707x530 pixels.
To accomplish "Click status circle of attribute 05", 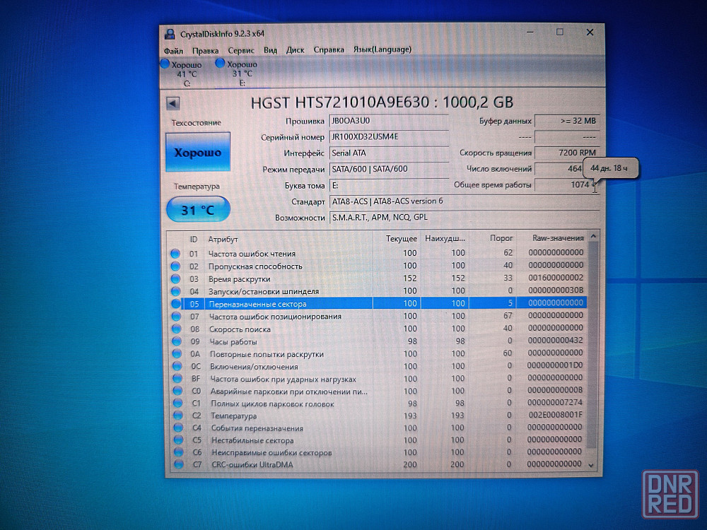I will [176, 304].
